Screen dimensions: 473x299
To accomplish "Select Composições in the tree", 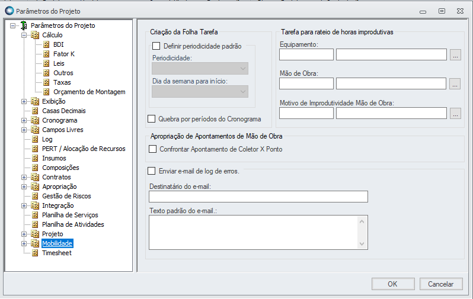I will 60,168.
